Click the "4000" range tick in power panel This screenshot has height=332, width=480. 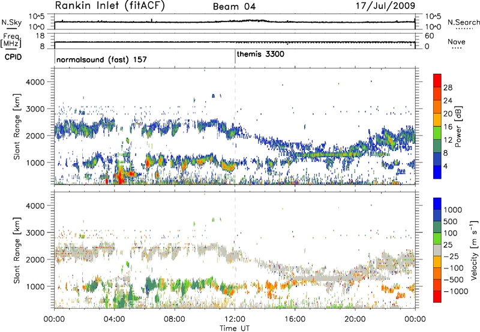35,82
